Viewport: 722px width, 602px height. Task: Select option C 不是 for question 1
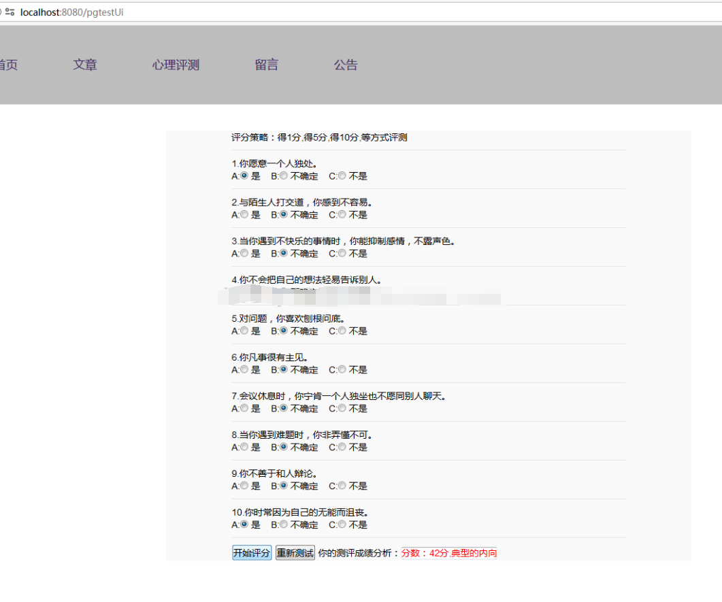(x=342, y=175)
